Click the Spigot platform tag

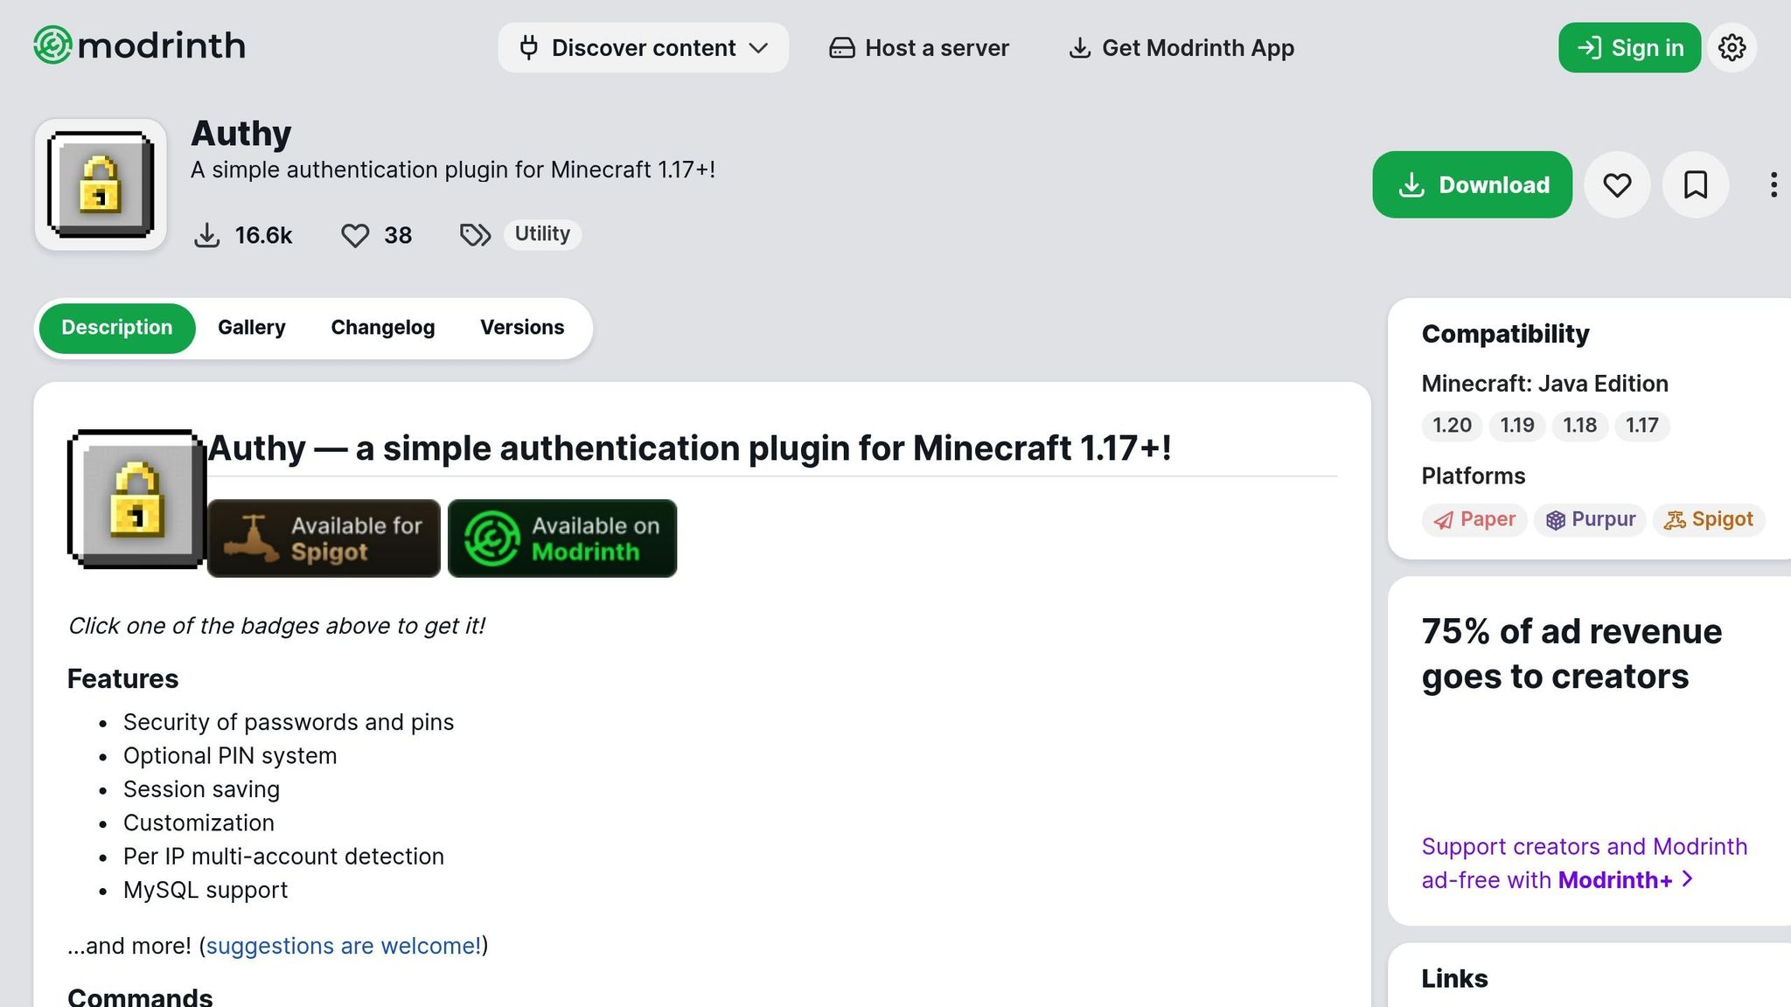[1708, 519]
